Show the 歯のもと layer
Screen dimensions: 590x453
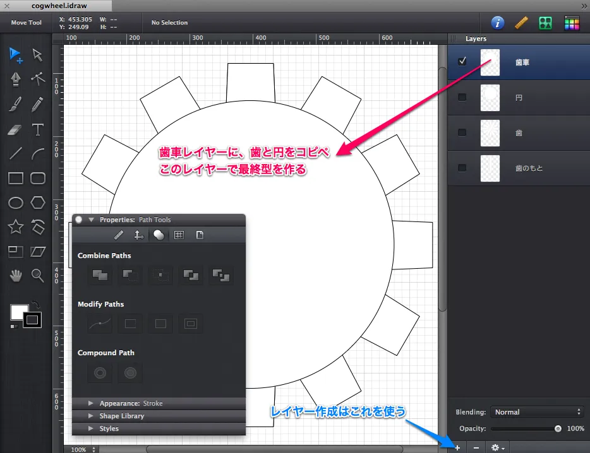(x=462, y=168)
